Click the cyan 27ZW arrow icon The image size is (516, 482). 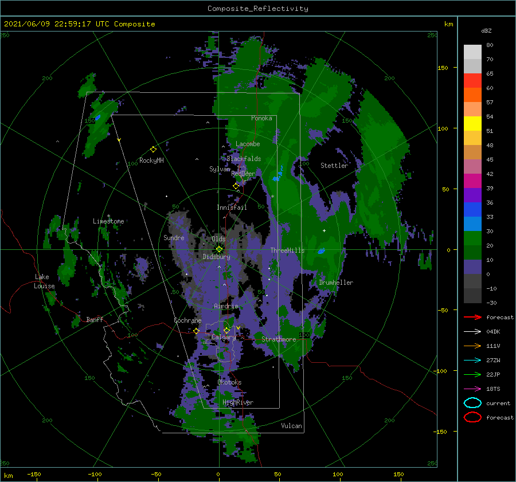point(472,360)
